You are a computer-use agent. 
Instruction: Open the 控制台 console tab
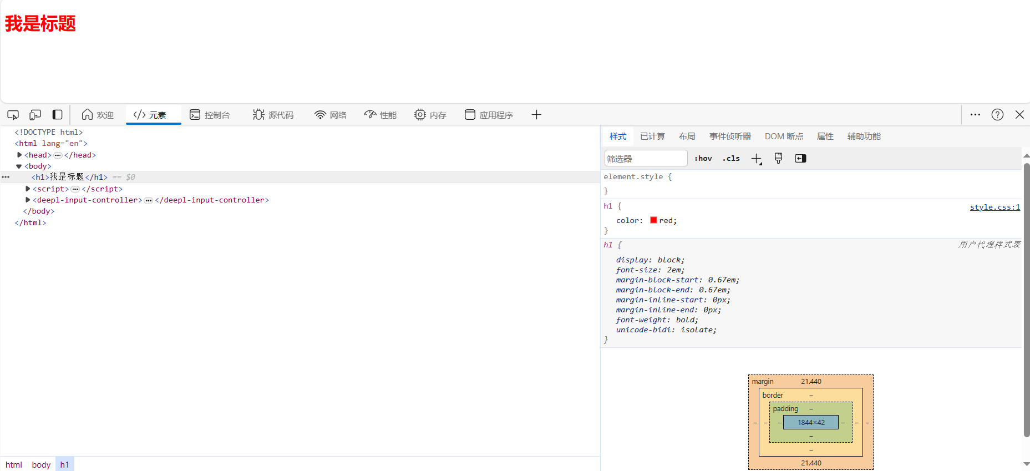(x=210, y=115)
